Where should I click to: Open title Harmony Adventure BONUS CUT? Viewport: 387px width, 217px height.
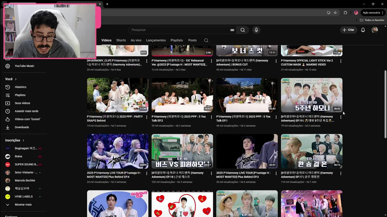point(242,63)
